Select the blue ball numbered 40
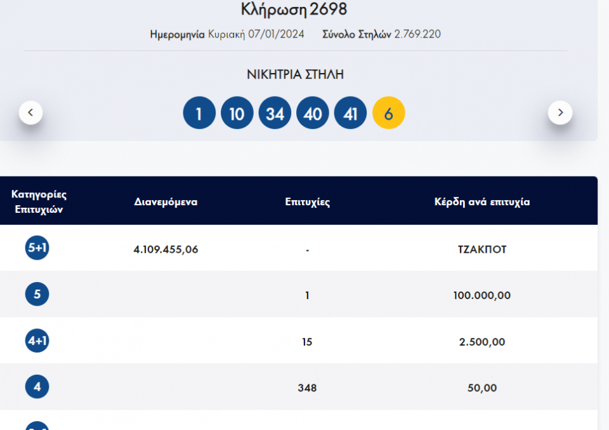This screenshot has width=609, height=430. point(313,114)
